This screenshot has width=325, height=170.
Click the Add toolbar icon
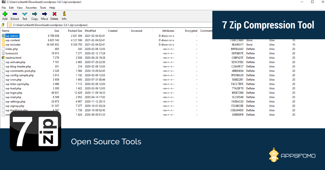coord(5,16)
